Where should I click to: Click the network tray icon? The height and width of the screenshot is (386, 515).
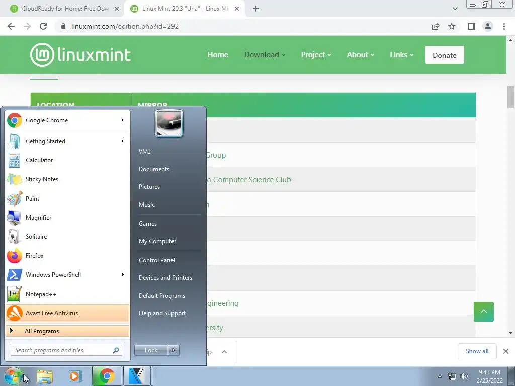click(452, 376)
